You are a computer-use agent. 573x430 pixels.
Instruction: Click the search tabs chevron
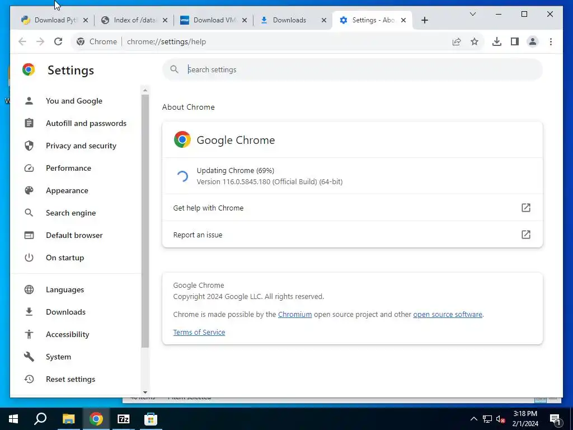coord(472,14)
